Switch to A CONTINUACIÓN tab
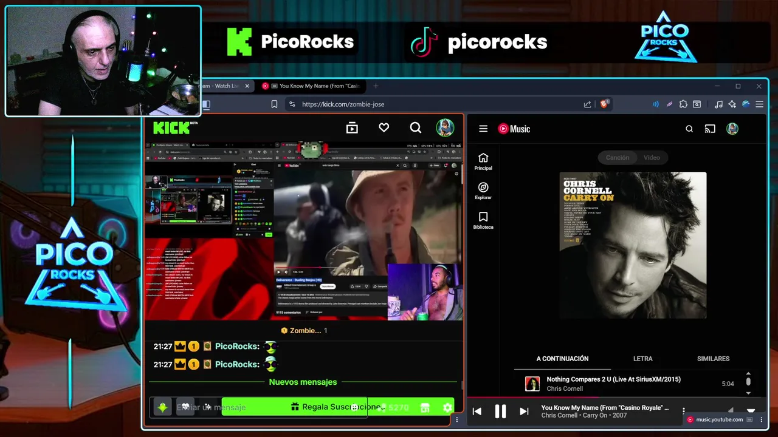 562,359
